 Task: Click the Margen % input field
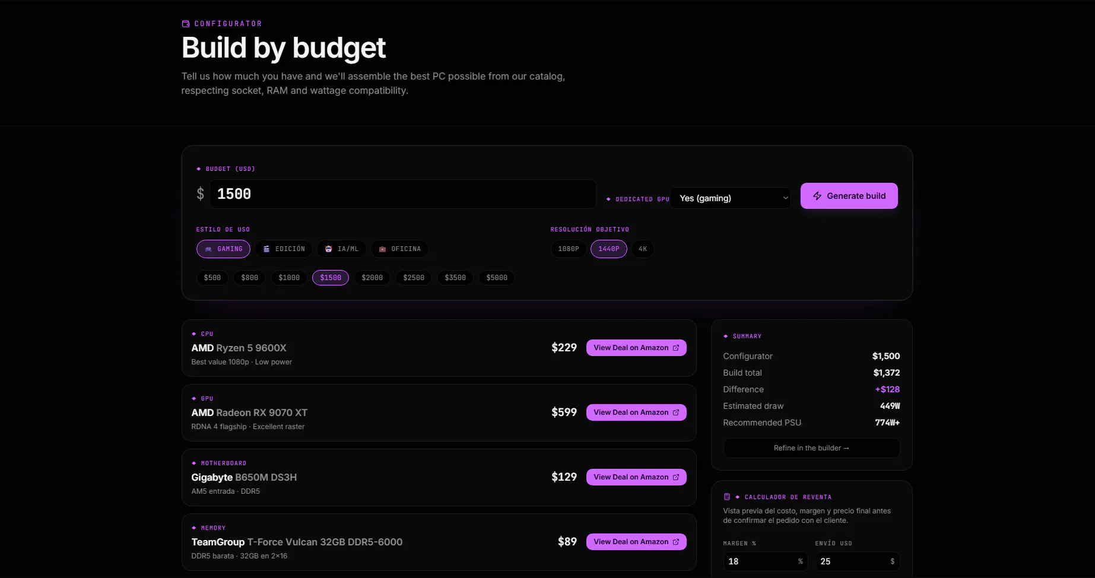(765, 561)
